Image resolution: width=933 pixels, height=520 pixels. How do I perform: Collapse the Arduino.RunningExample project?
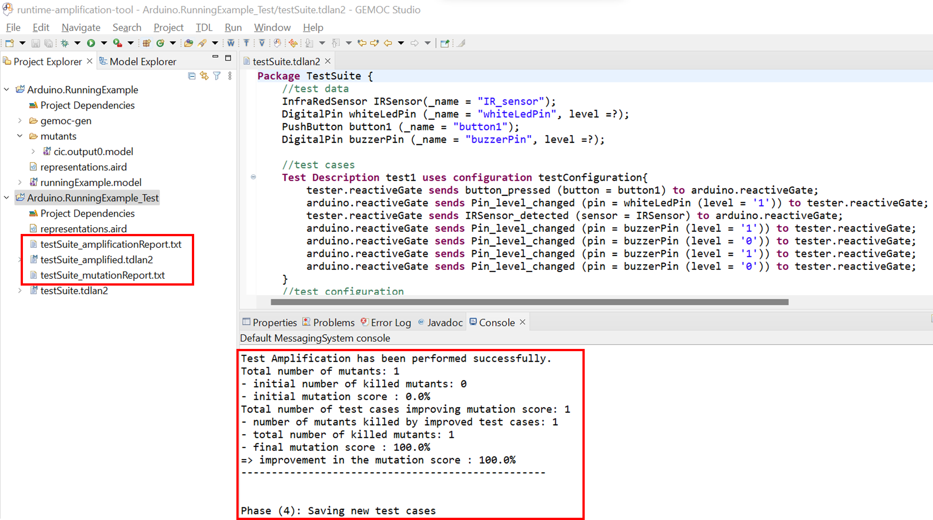(7, 90)
